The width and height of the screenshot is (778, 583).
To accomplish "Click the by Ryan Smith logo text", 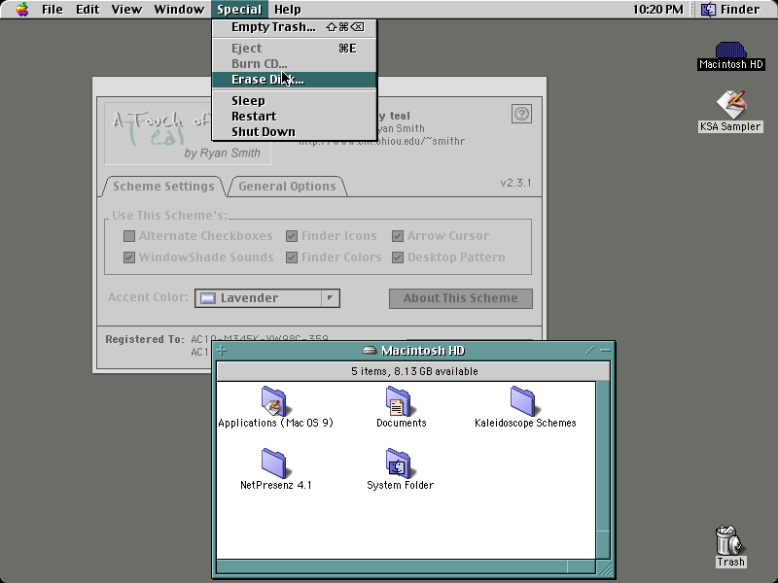I will [x=222, y=154].
